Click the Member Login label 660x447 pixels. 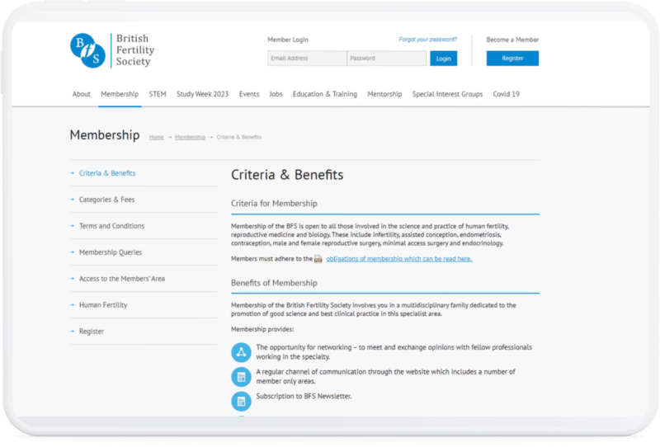point(288,40)
